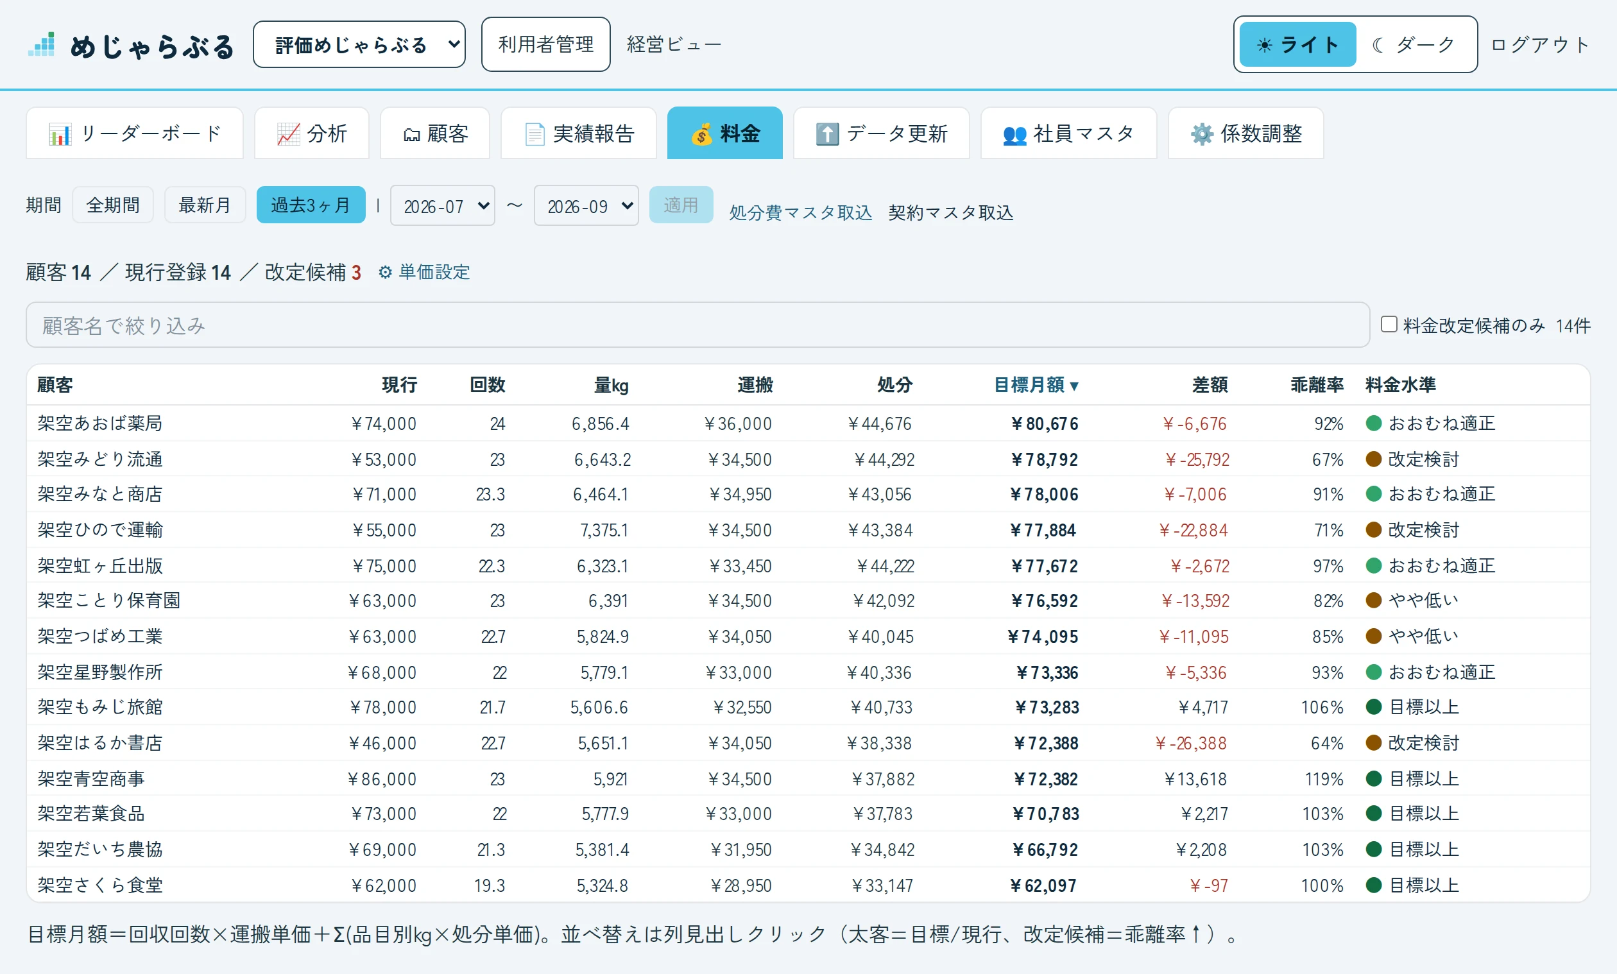Screen dimensions: 1617x974
Task: Click the sun icon in ライト button
Action: pos(1264,45)
